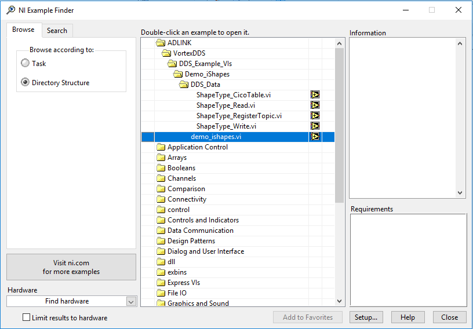Click example list scrollbar down arrow
The image size is (473, 329).
(339, 301)
